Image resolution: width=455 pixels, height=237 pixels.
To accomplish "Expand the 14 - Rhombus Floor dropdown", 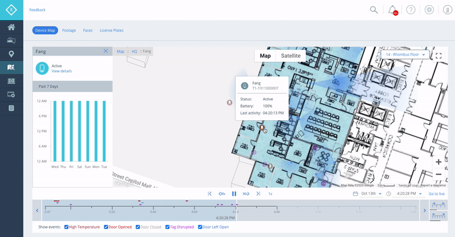I will tap(406, 55).
